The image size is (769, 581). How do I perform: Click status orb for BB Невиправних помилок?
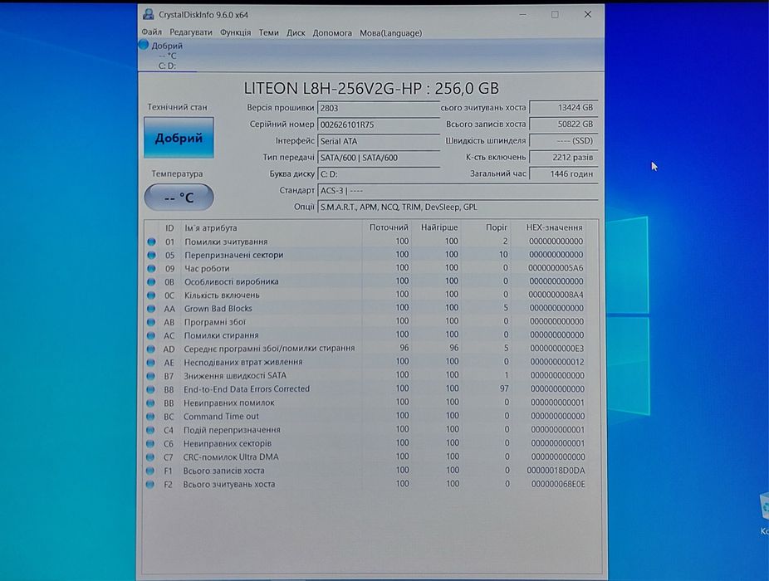pos(150,403)
